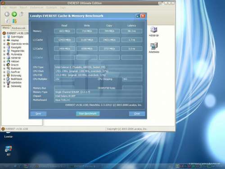225x169 pixels.
Task: Open the Adatbázis icon in right pane
Action: (154, 46)
